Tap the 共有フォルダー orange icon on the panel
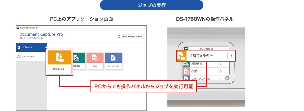The height and width of the screenshot is (111, 304). tap(181, 56)
